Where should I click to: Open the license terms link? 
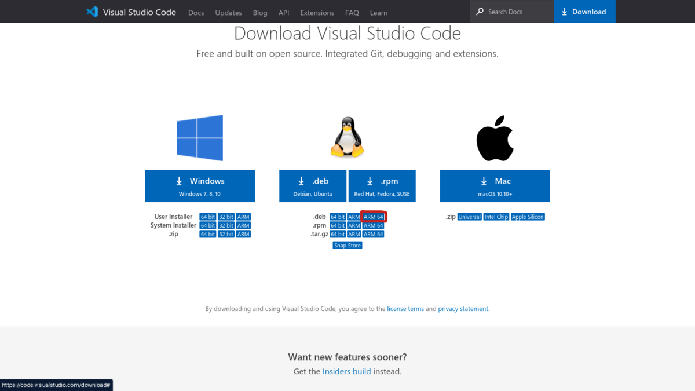coord(405,309)
